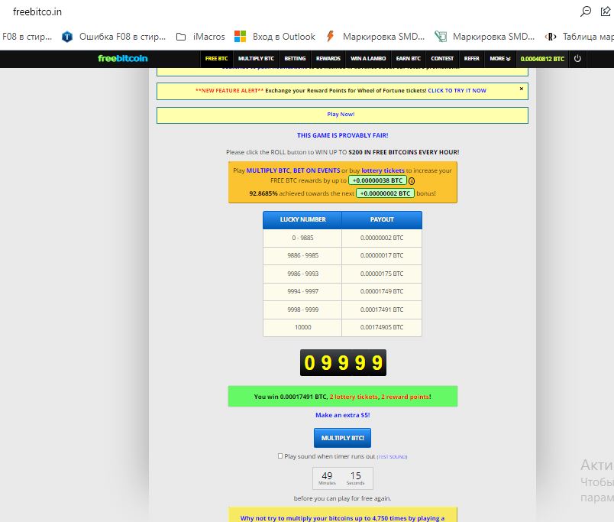
Task: Click the power logout icon in navbar
Action: [577, 58]
